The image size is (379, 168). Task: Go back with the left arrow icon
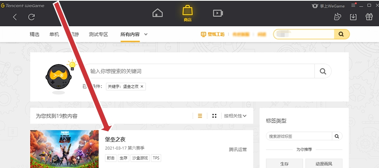coord(15,17)
